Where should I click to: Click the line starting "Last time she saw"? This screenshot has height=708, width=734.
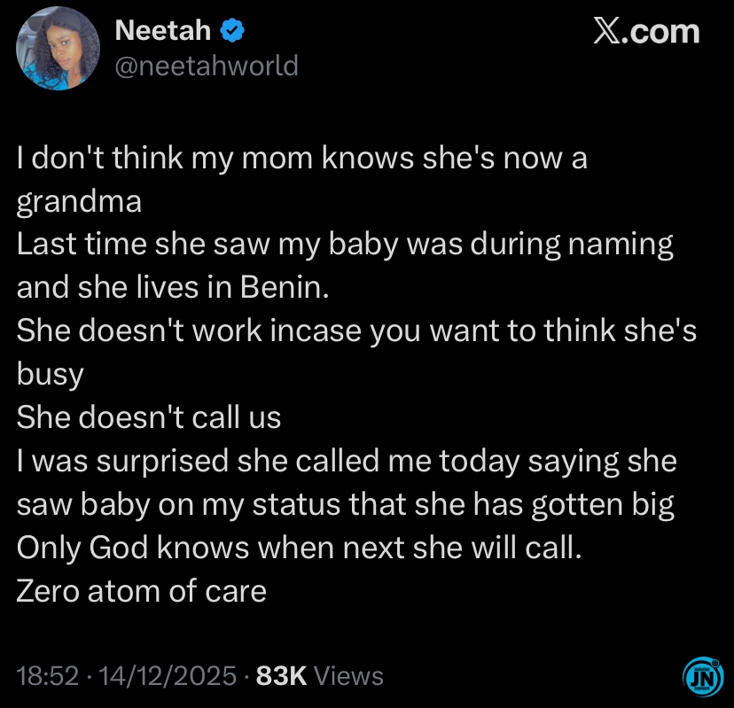(345, 244)
